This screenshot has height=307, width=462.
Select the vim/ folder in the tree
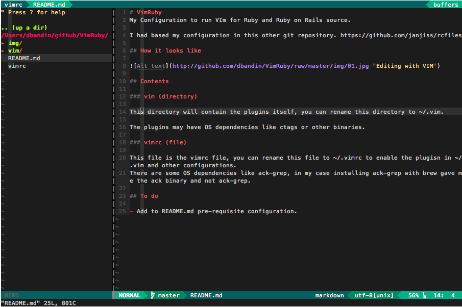[x=15, y=50]
